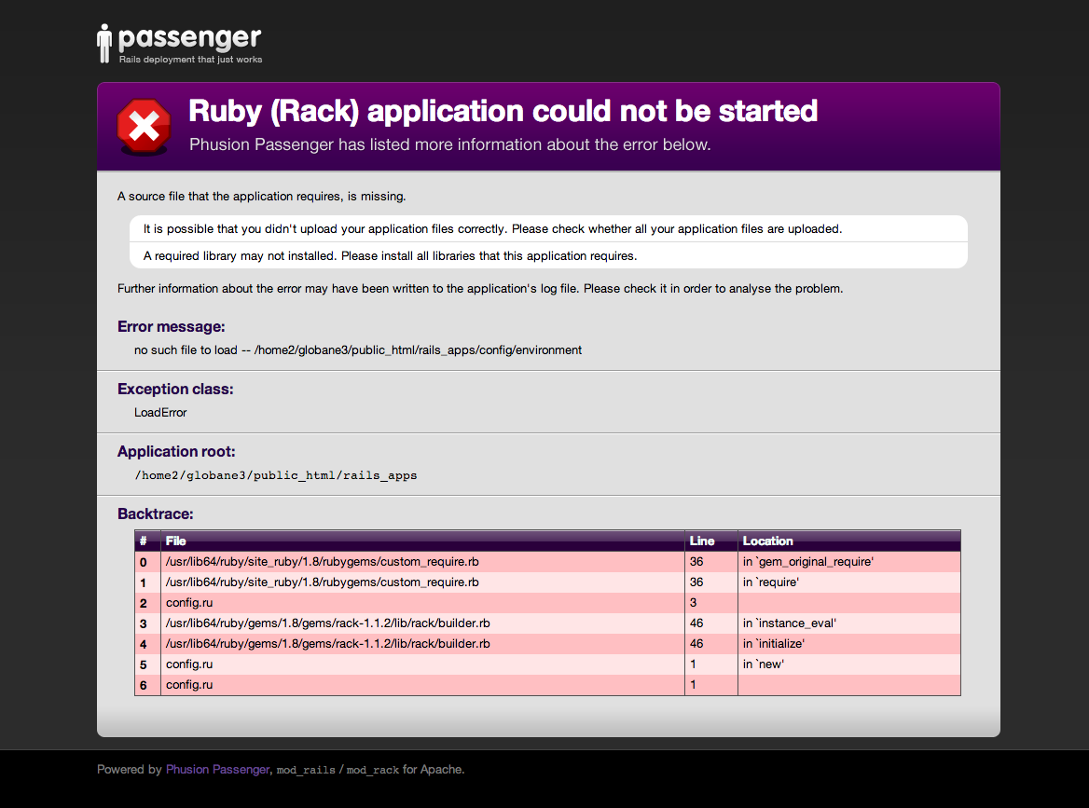Click line number 46 in backtrace row 3

point(696,623)
